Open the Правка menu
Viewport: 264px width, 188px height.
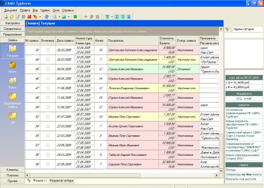click(25, 11)
